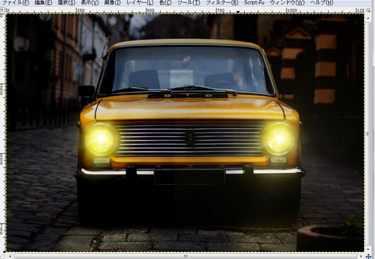
Task: Click the image menu arrow beside the ruler
Action: coord(3,10)
